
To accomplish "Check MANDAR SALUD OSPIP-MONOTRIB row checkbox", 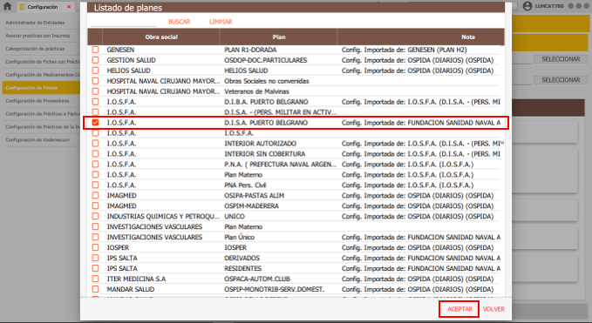I will point(95,289).
